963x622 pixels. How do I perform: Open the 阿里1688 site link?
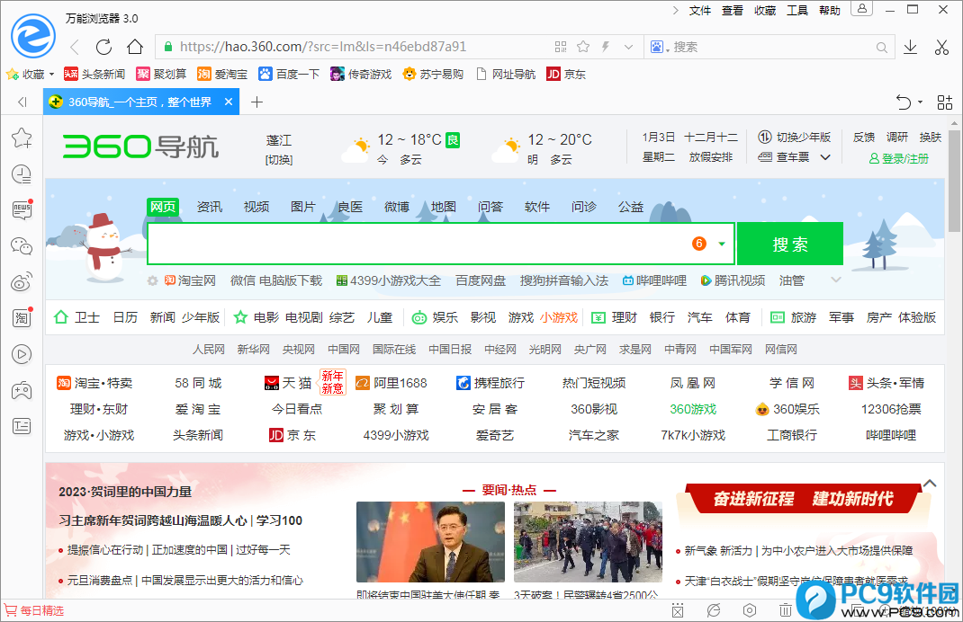coord(391,384)
